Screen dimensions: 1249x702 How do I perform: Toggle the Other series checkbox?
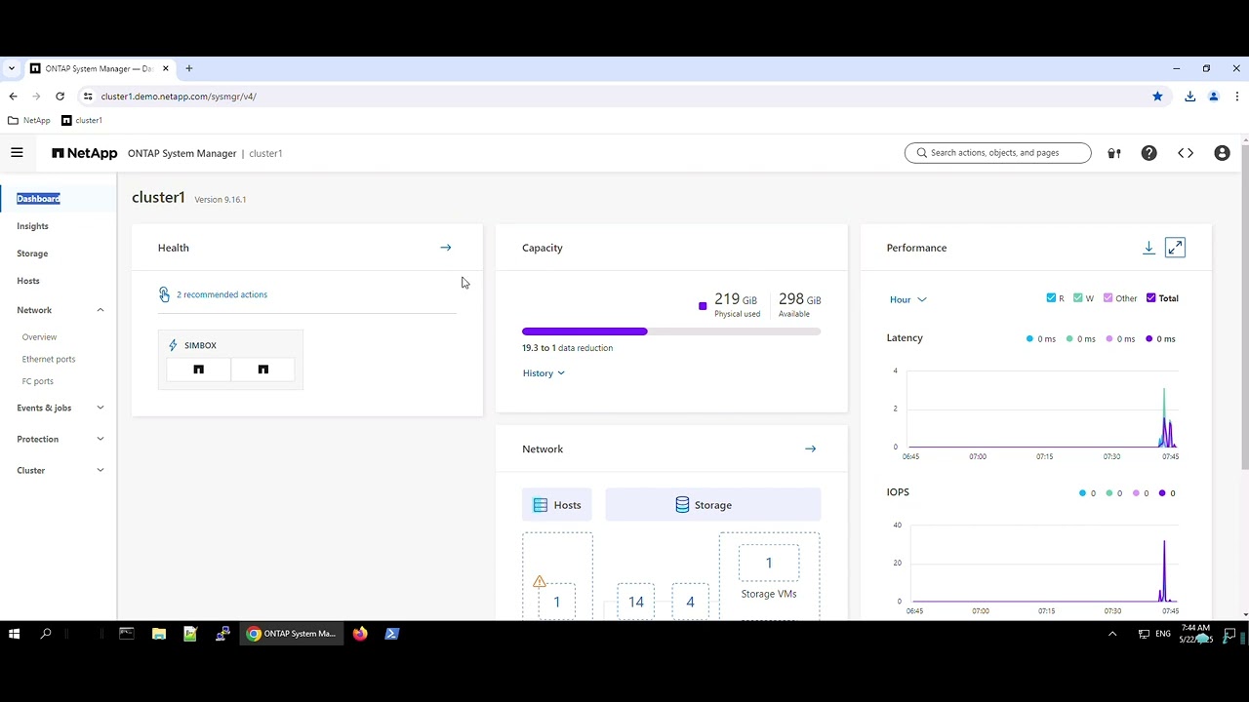click(x=1108, y=298)
